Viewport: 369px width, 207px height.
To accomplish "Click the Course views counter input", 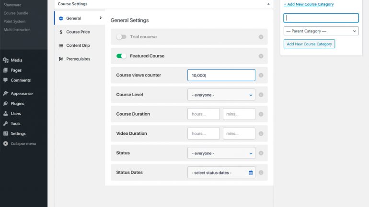I will [221, 75].
